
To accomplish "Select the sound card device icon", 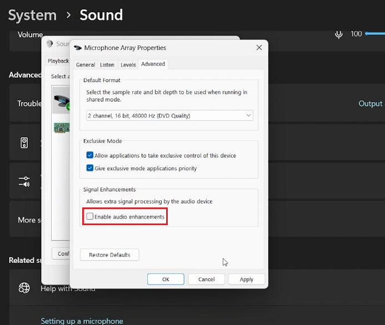I will (x=61, y=127).
